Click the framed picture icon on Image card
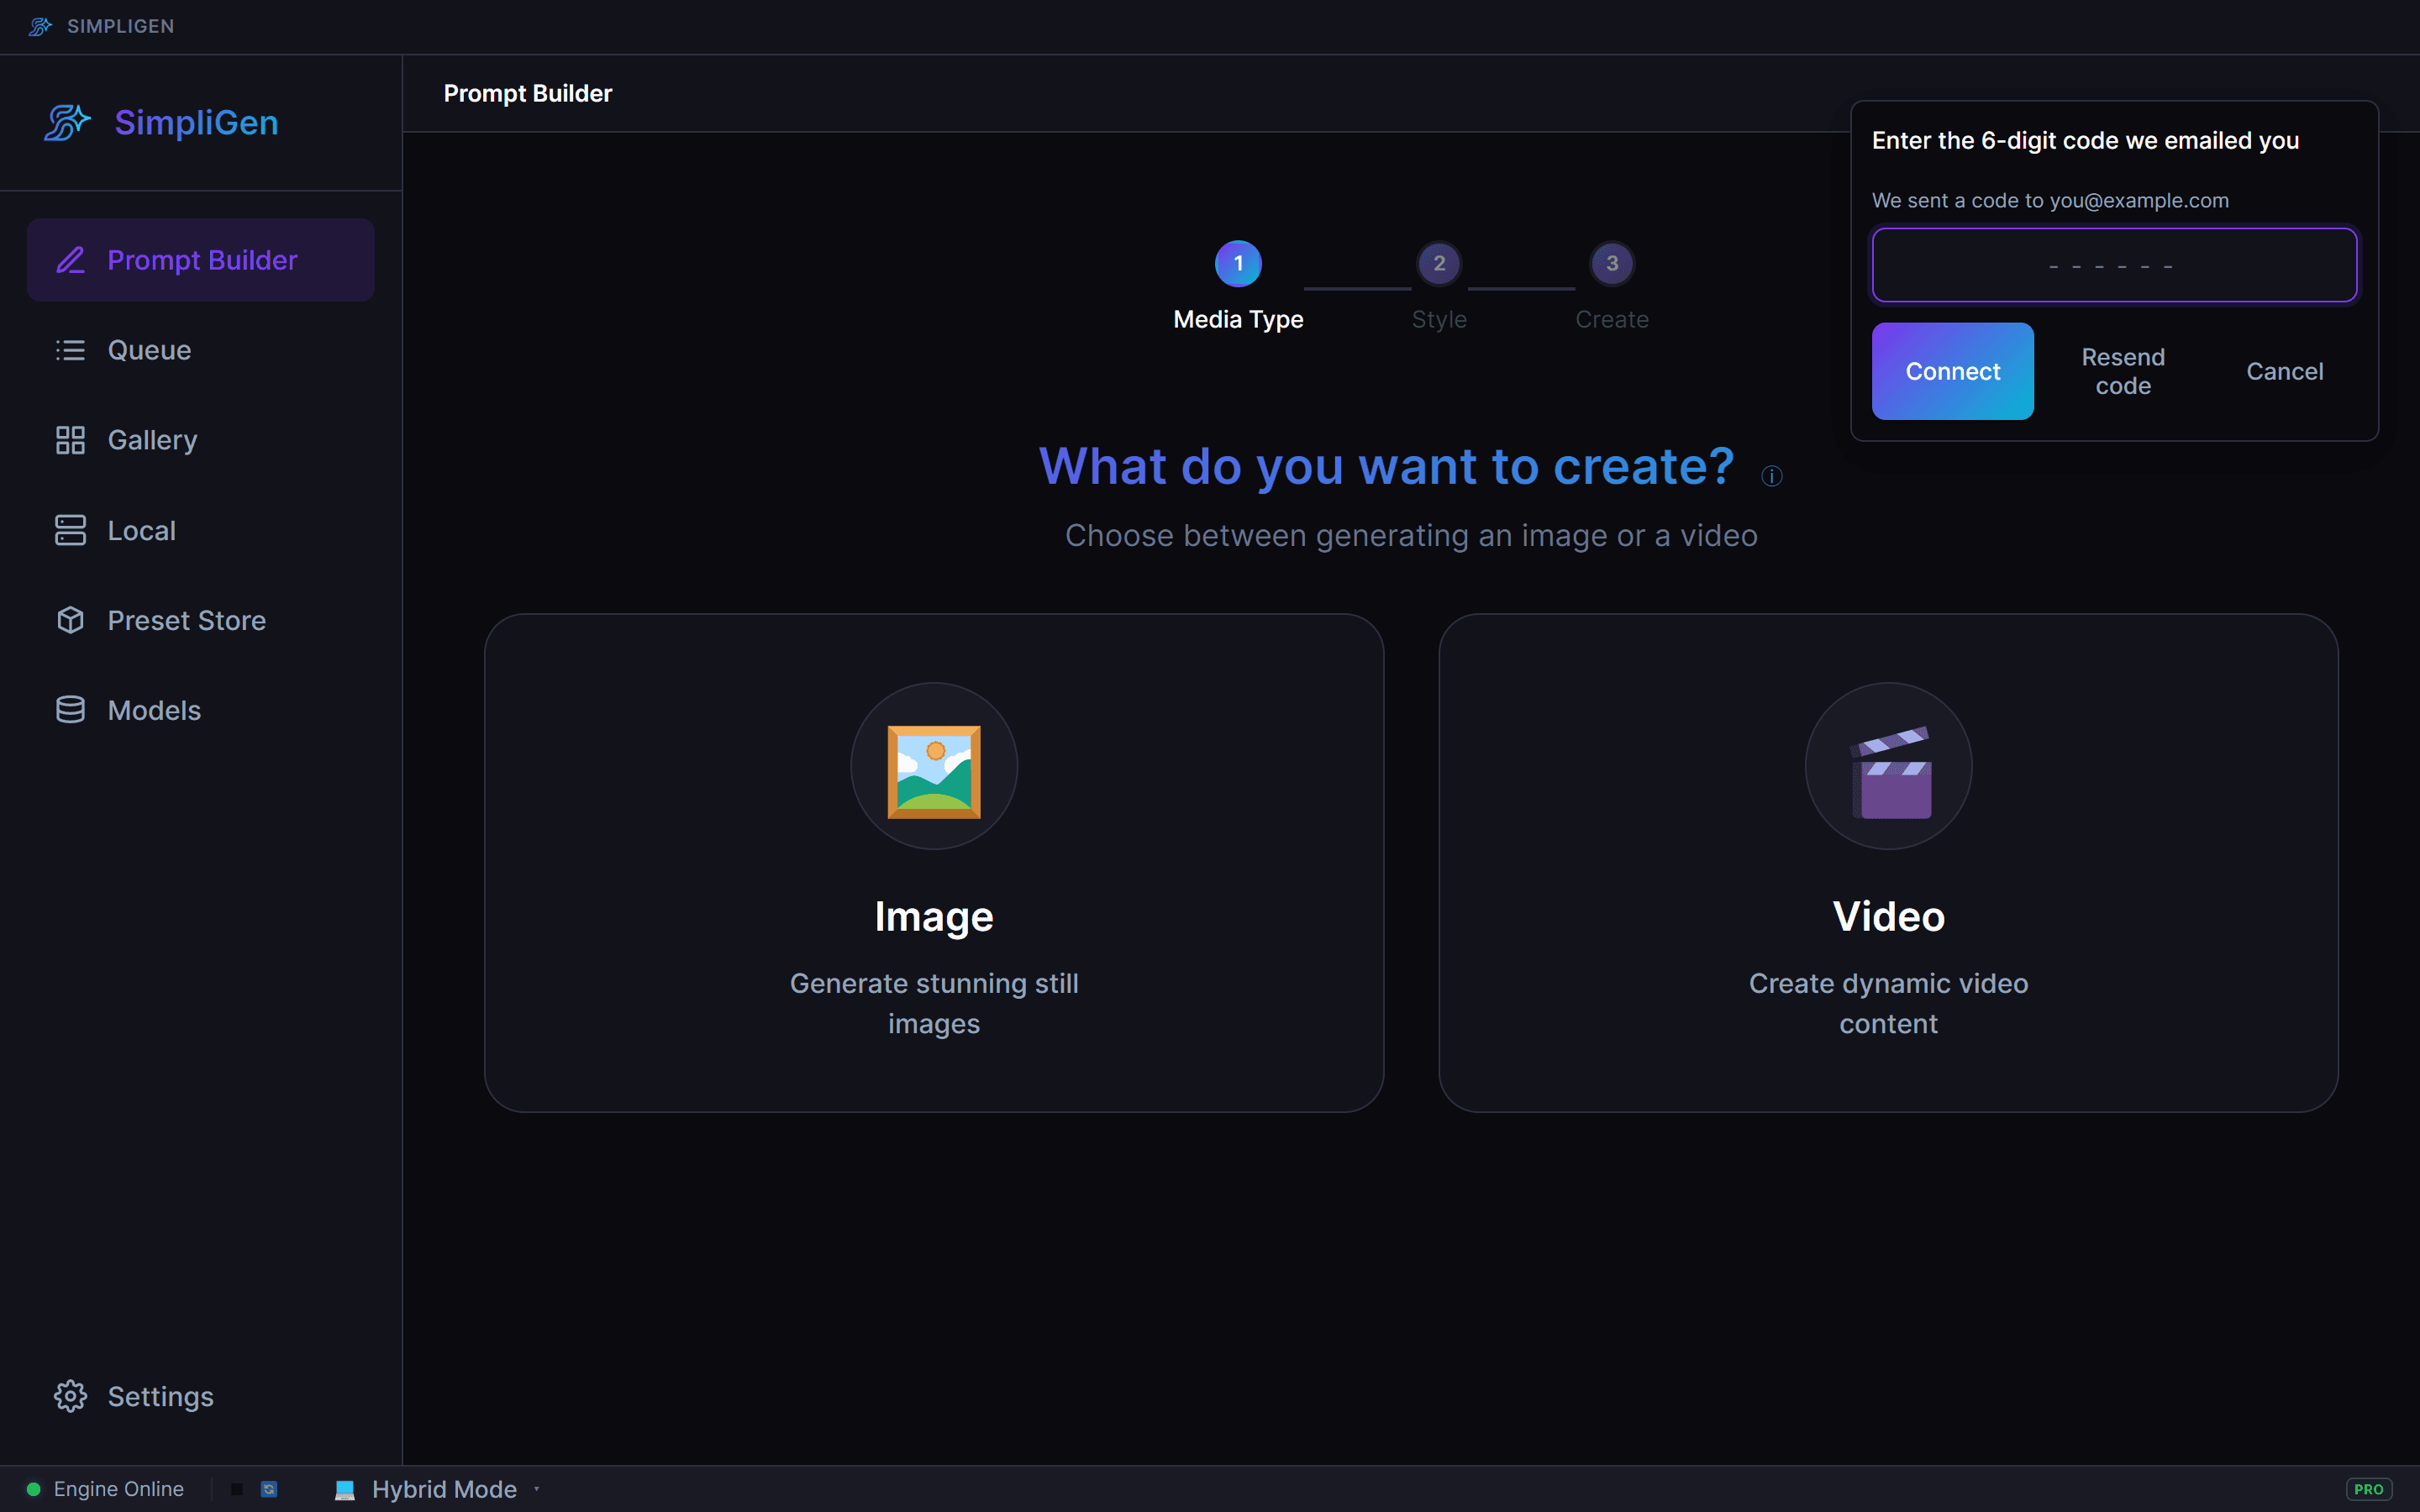Image resolution: width=2420 pixels, height=1512 pixels. [x=934, y=771]
